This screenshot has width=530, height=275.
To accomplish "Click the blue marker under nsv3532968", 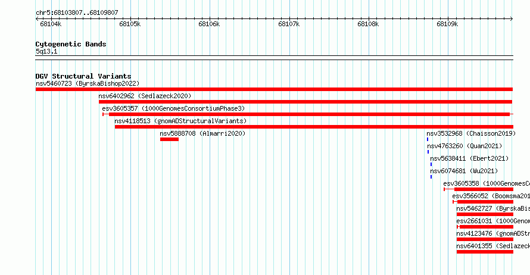I will (428, 139).
